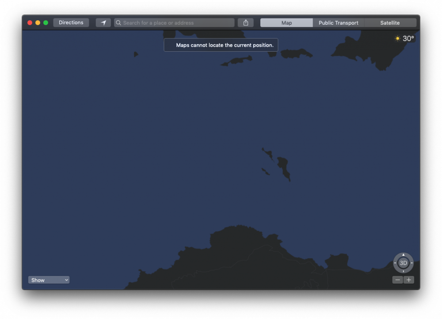This screenshot has width=442, height=319.
Task: Switch to the Map view tab
Action: tap(286, 23)
